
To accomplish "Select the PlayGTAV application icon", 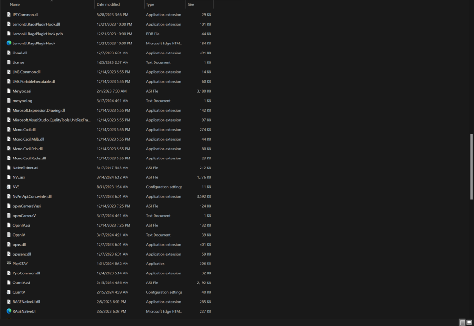I will [9, 264].
